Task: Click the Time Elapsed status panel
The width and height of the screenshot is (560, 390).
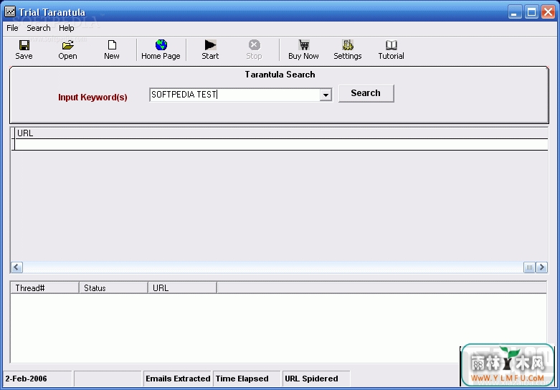Action: tap(247, 379)
